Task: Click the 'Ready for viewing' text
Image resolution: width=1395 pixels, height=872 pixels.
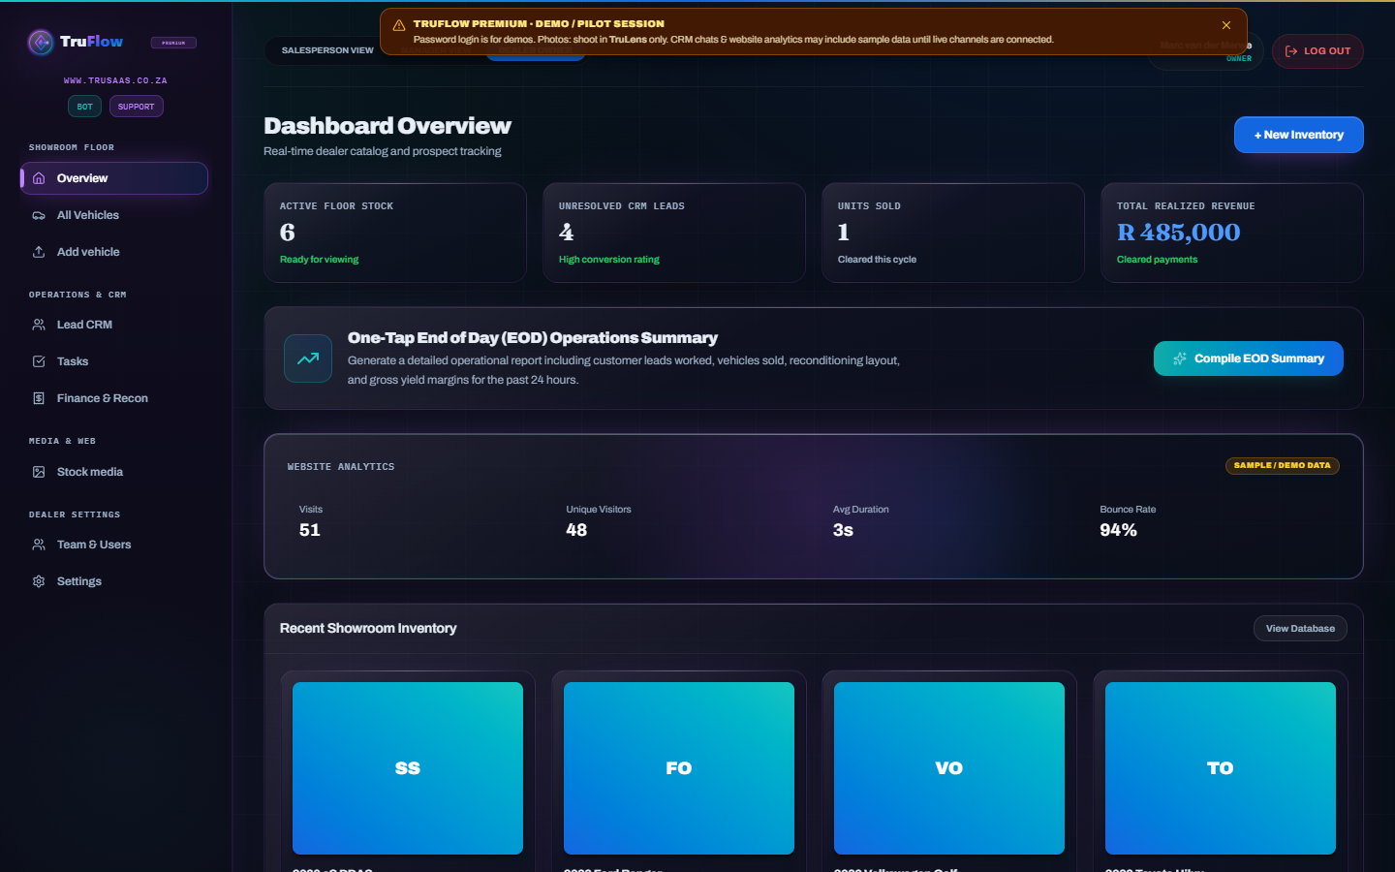Action: click(319, 260)
